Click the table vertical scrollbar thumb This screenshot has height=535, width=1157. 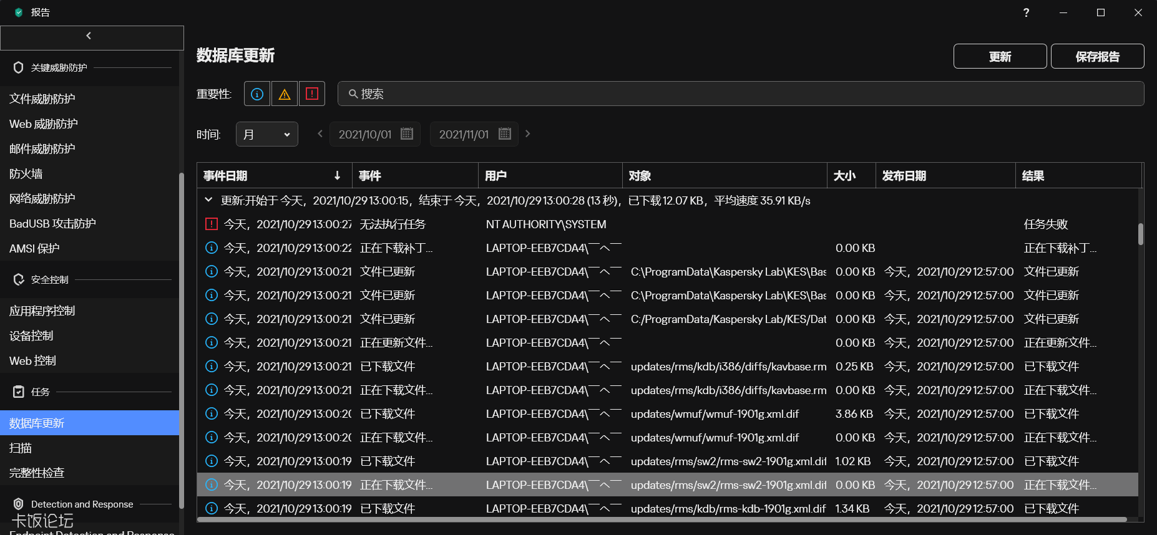point(1141,234)
